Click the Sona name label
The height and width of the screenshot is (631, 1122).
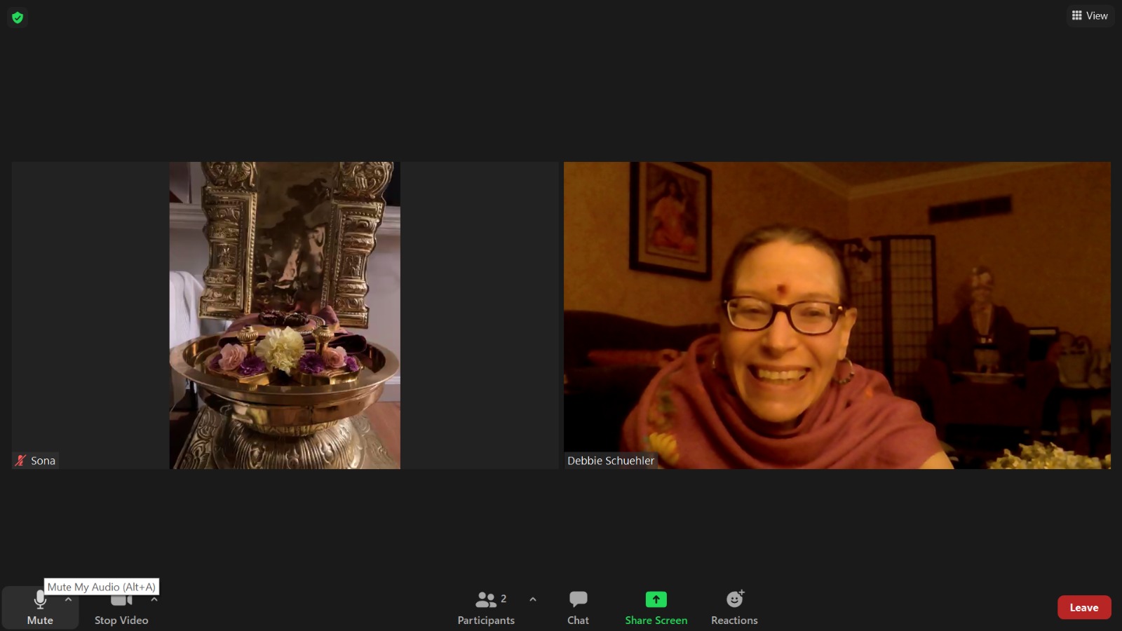(x=43, y=461)
